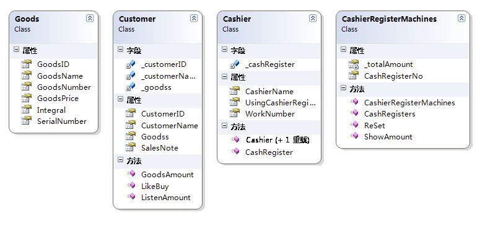Click the Goodss property icon
This screenshot has height=233, width=485.
(131, 136)
